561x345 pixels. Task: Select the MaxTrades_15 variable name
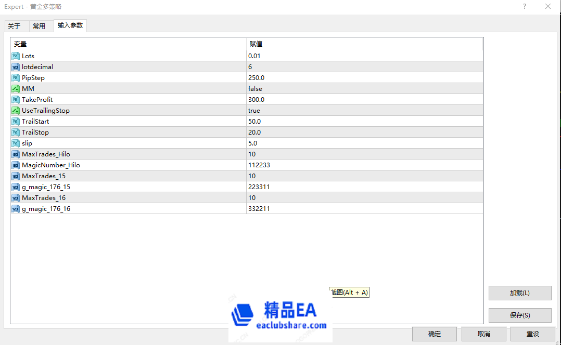pyautogui.click(x=44, y=176)
